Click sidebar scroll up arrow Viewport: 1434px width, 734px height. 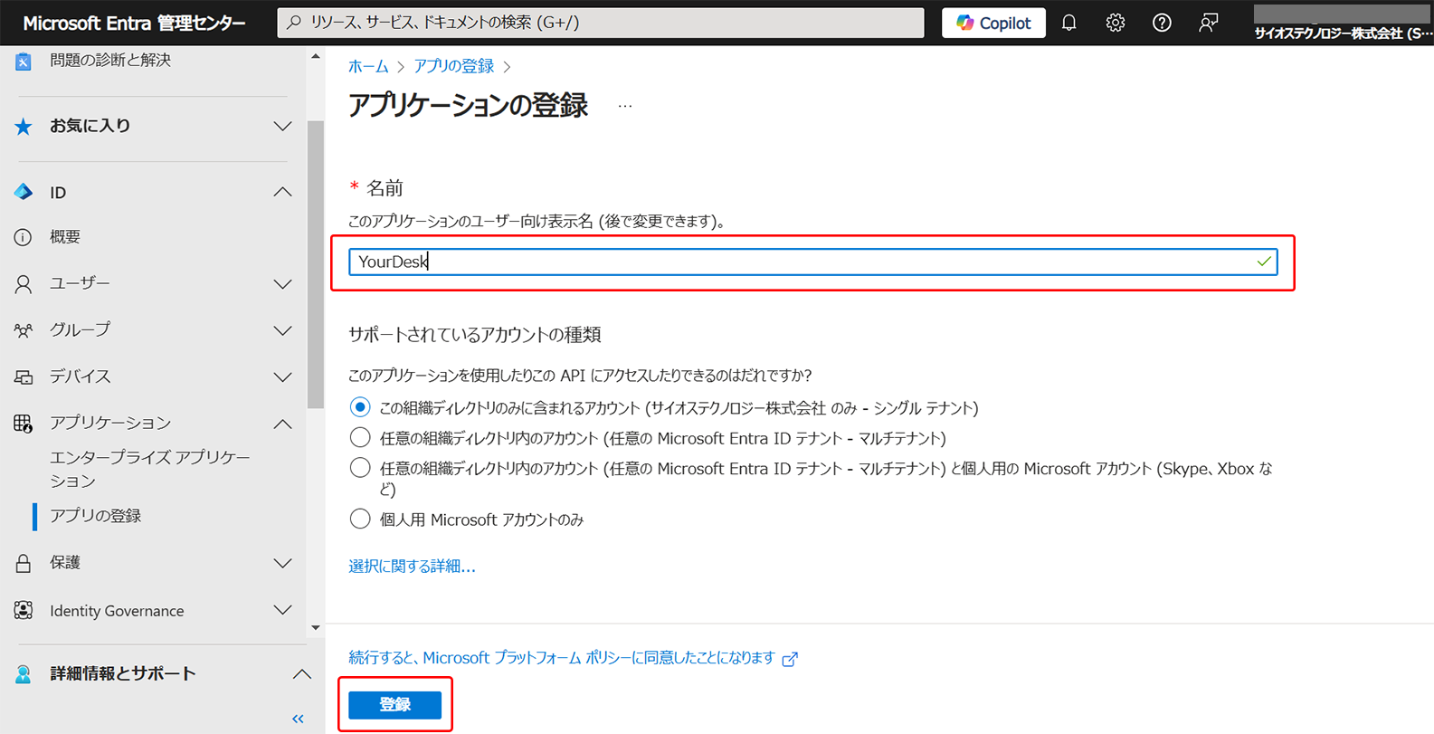[x=315, y=57]
